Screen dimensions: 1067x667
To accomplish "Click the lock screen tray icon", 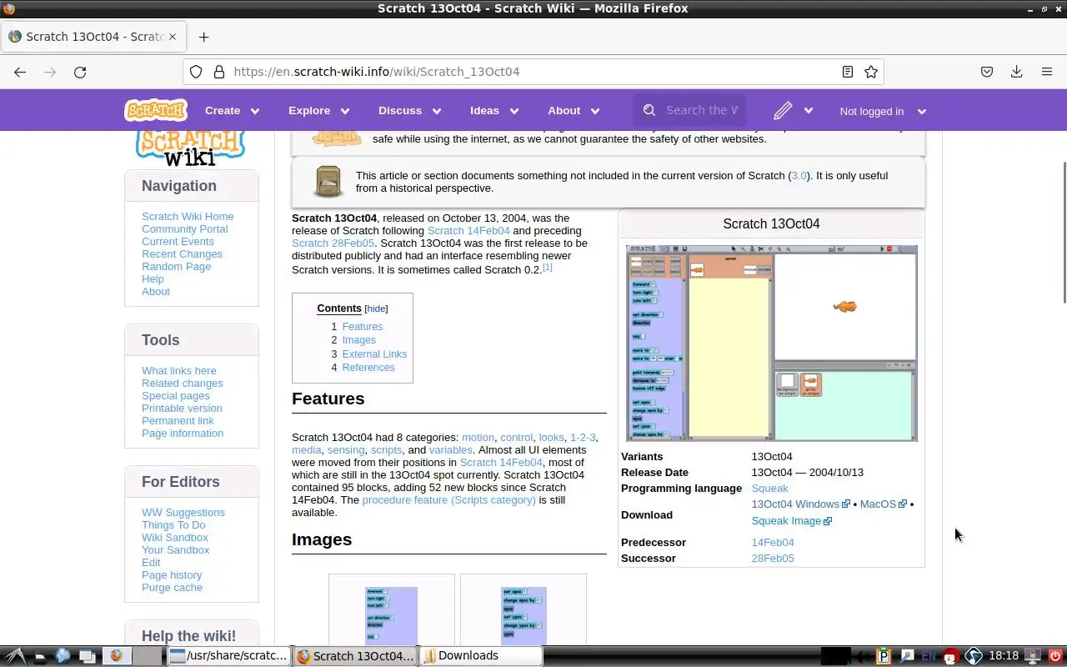I will 1032,656.
